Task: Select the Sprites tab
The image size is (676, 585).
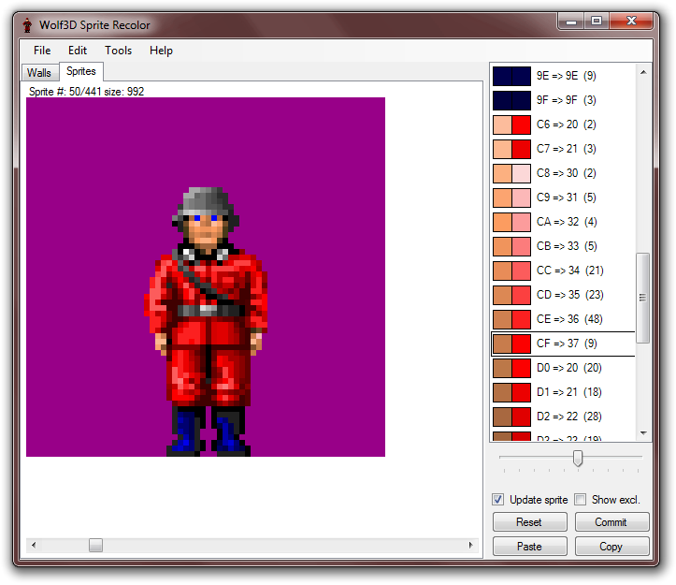Action: (81, 71)
